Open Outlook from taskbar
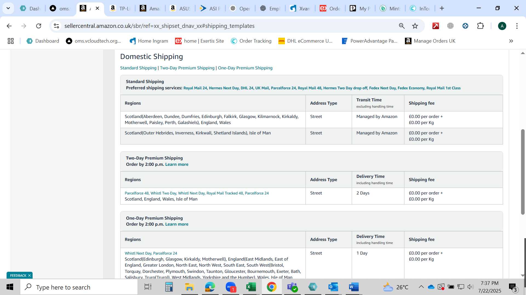The height and width of the screenshot is (295, 526). (x=333, y=287)
